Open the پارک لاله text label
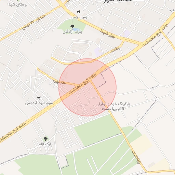 (46, 144)
